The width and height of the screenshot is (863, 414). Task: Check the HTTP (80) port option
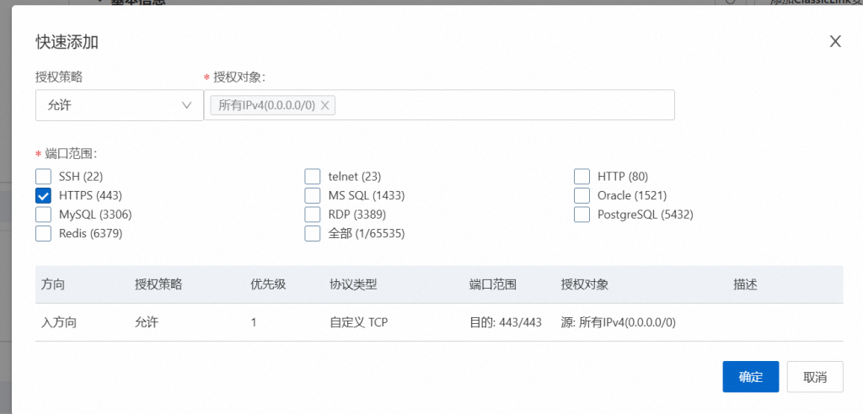[x=582, y=177]
